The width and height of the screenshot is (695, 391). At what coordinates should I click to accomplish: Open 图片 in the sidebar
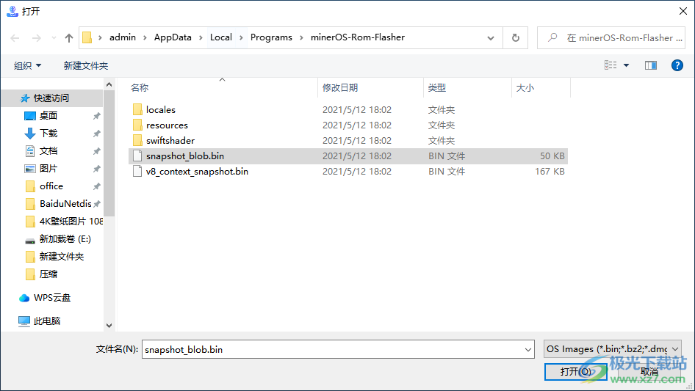(x=48, y=169)
